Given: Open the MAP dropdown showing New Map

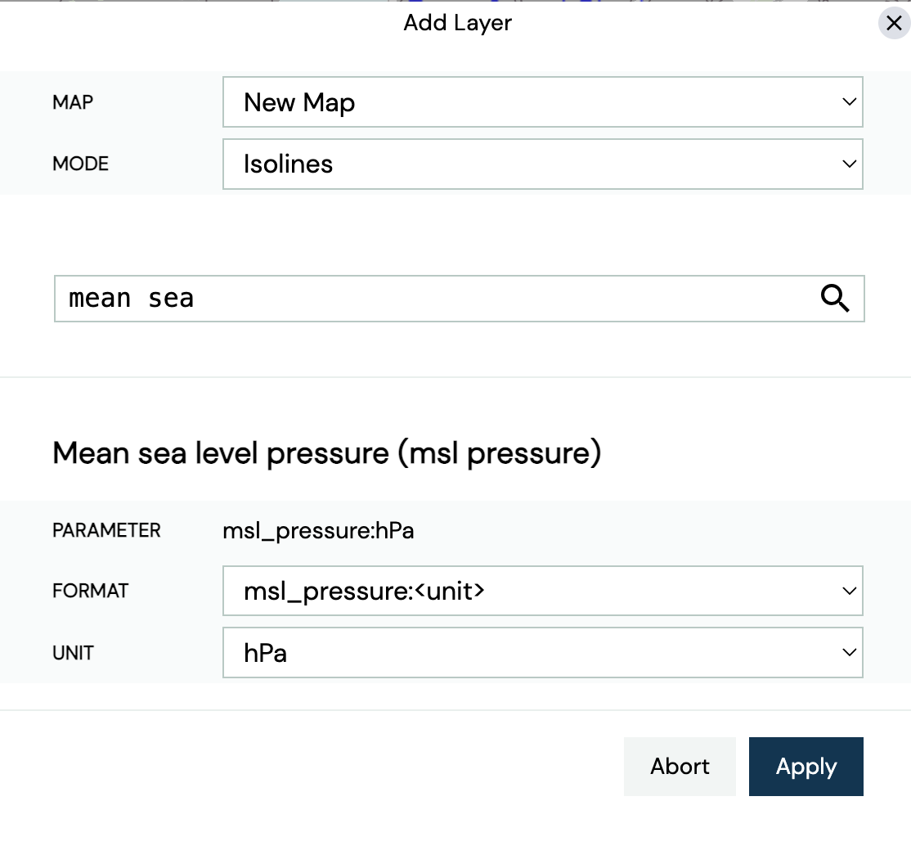Looking at the screenshot, I should point(543,101).
